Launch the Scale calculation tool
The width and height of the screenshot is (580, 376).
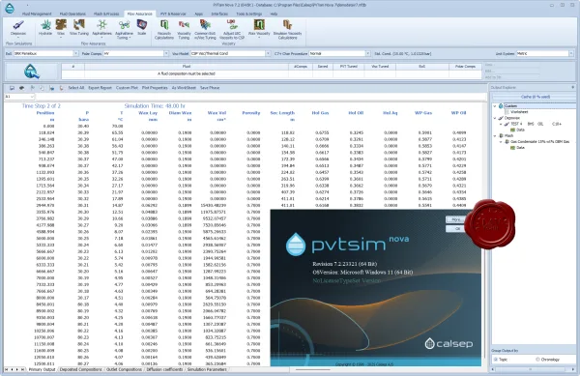click(142, 28)
